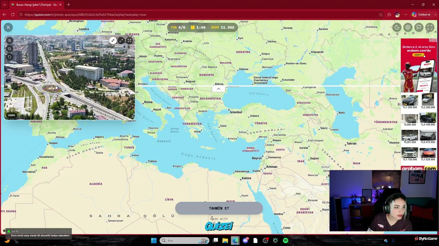Reload the current browser page
The width and height of the screenshot is (439, 246).
[13, 15]
